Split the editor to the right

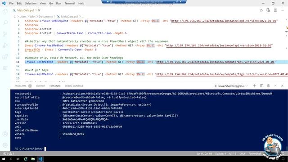[x=275, y=10]
